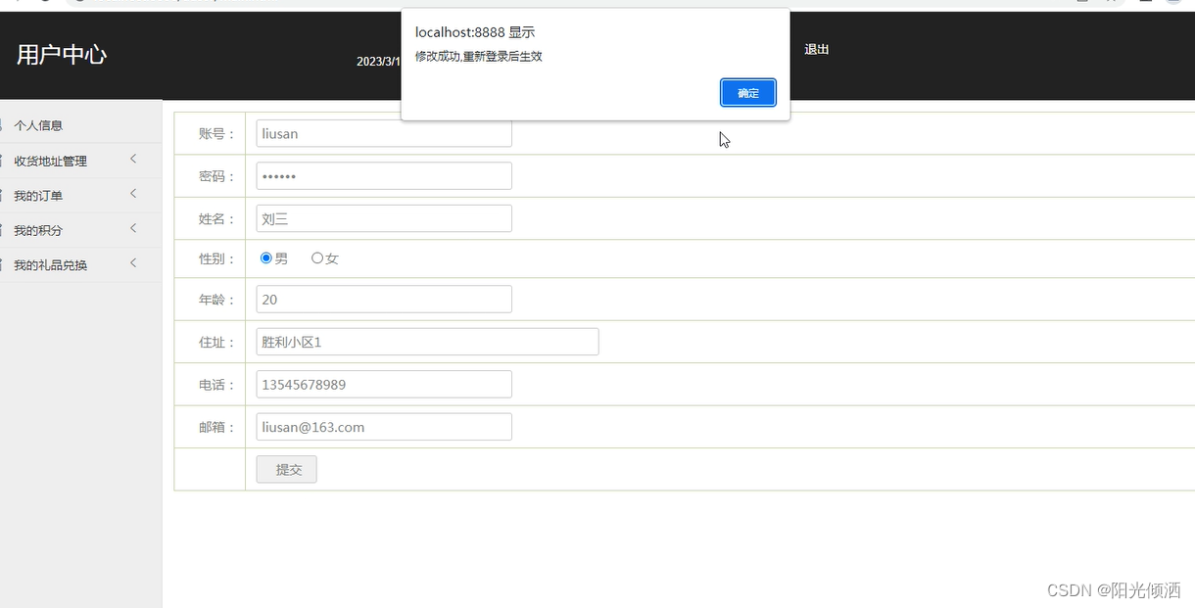Expand the 收货地址管理 section
The width and height of the screenshot is (1195, 608).
133,159
